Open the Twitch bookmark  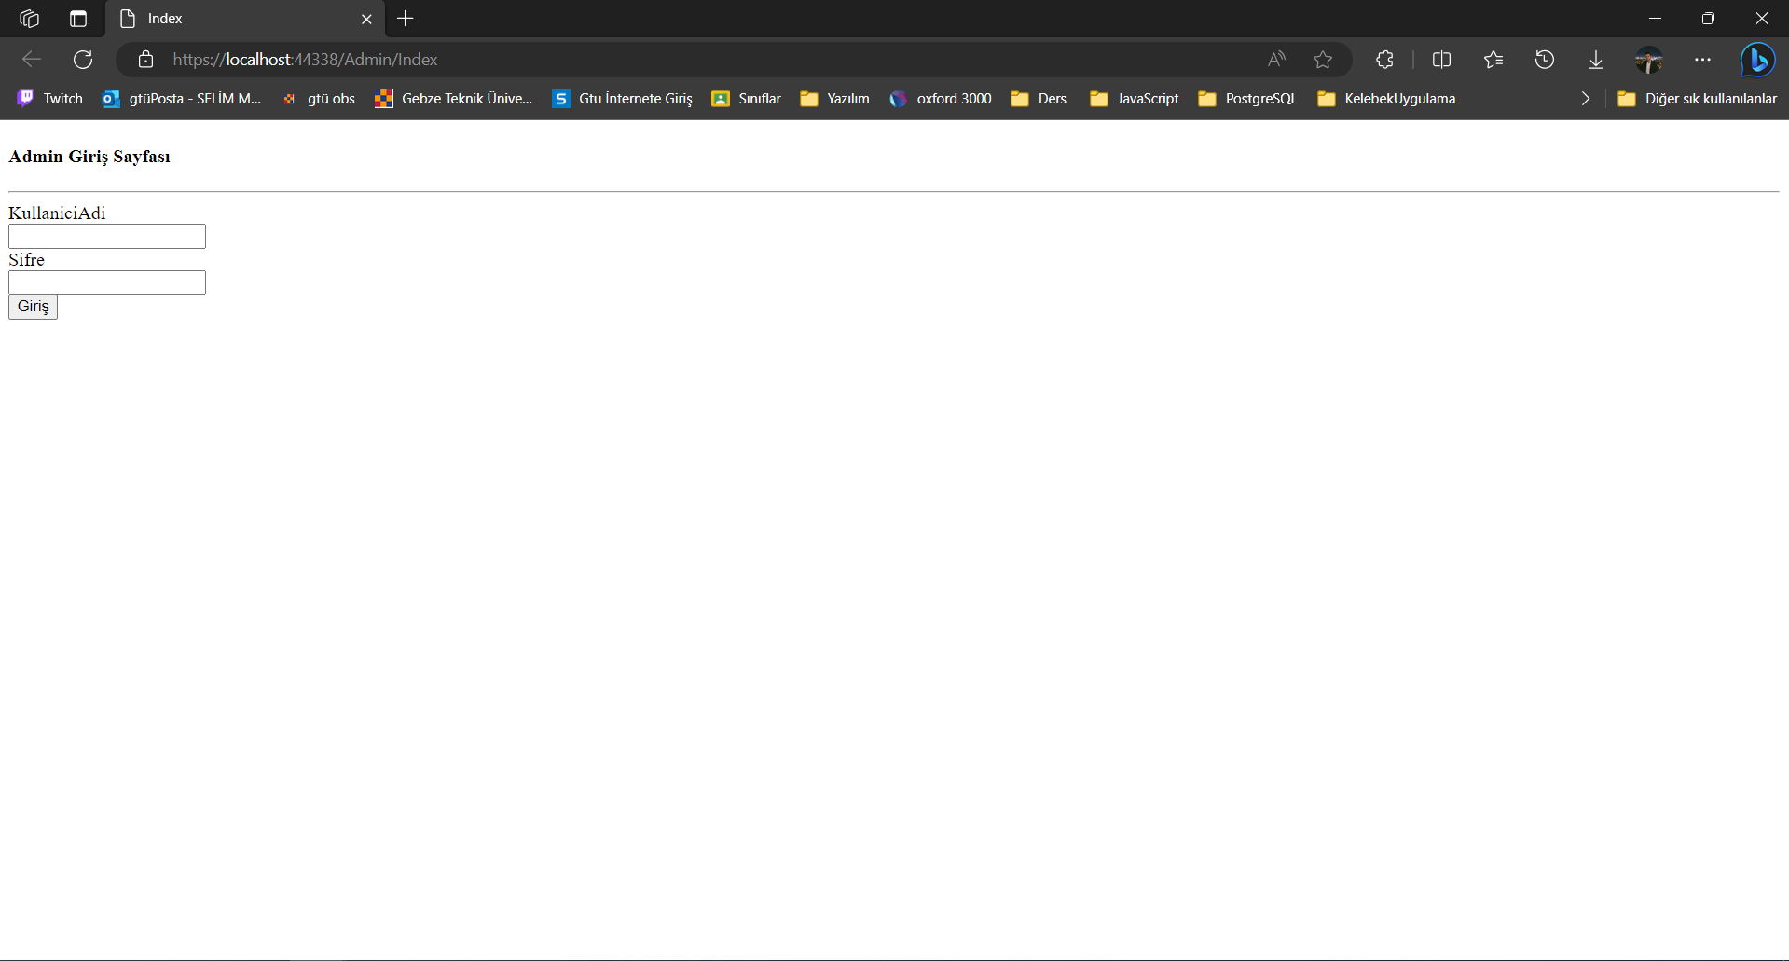(50, 99)
